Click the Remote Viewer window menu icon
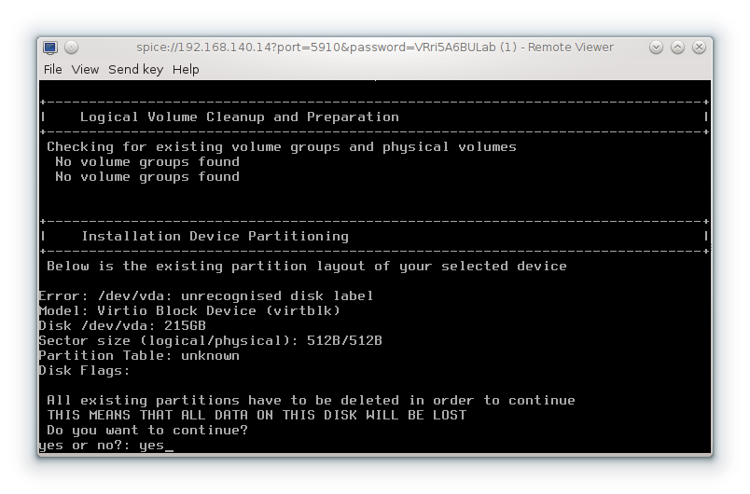This screenshot has height=494, width=750. click(x=50, y=48)
